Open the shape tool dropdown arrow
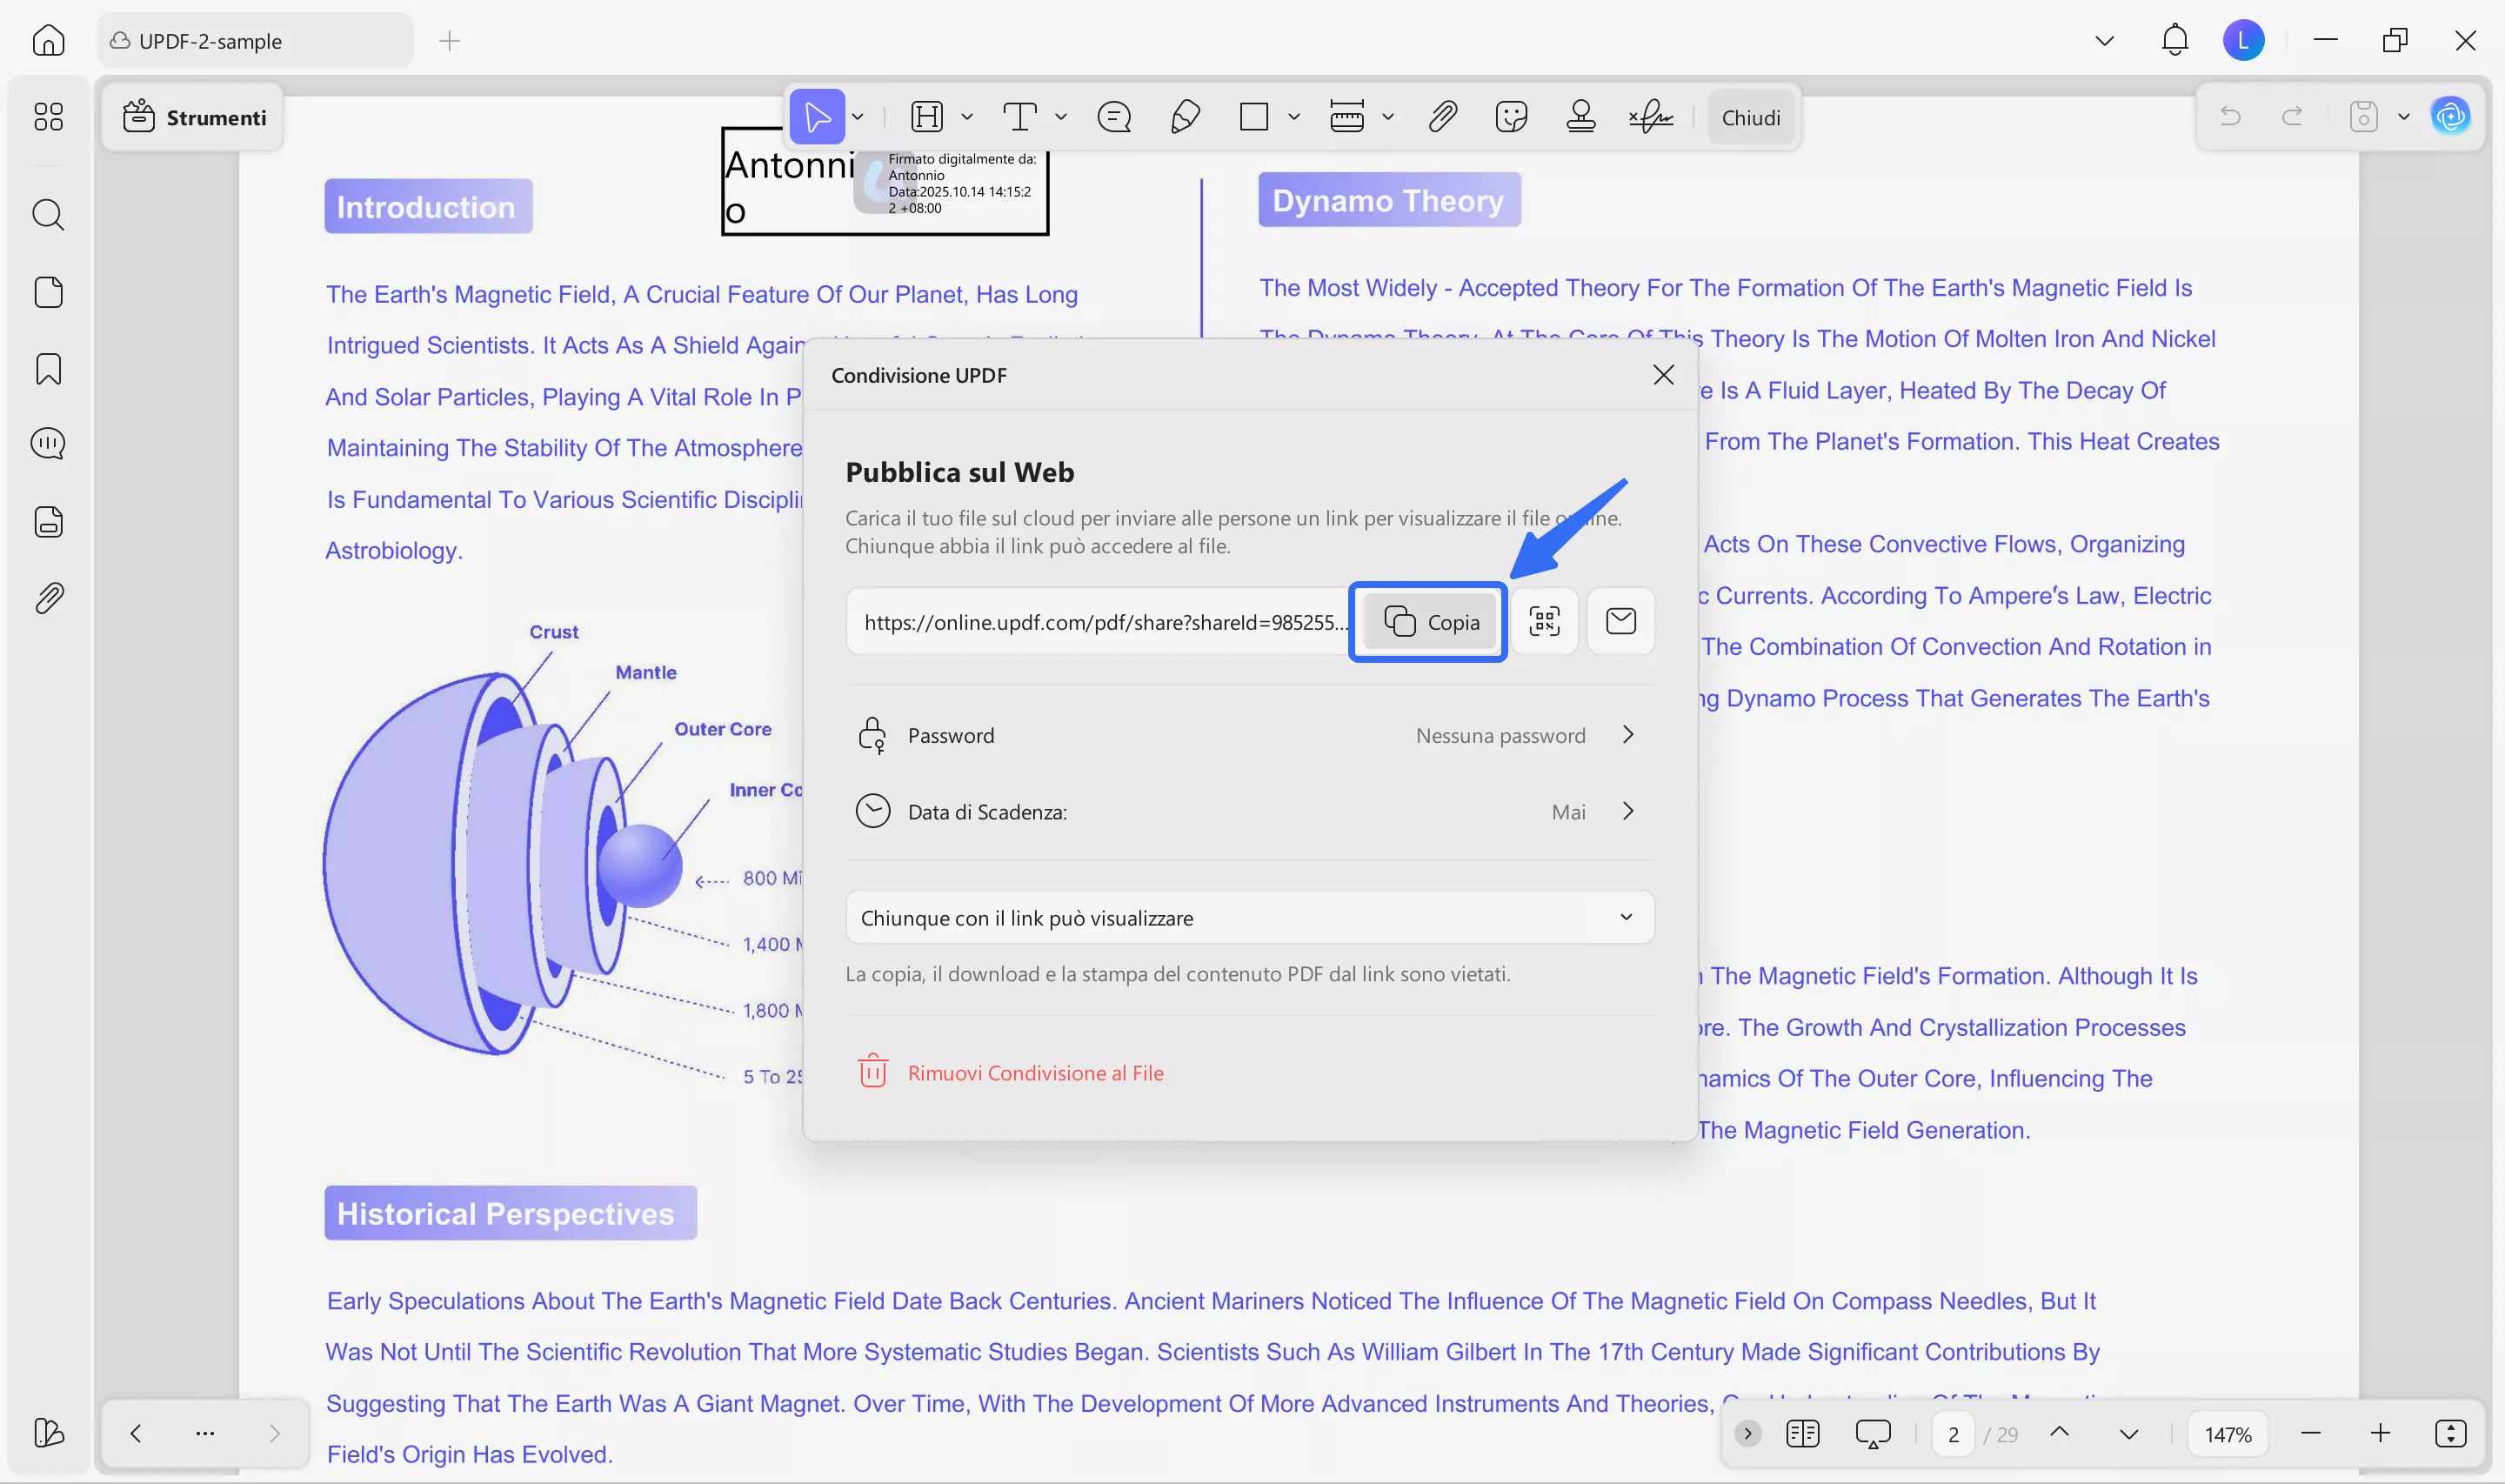This screenshot has width=2505, height=1484. point(1293,117)
